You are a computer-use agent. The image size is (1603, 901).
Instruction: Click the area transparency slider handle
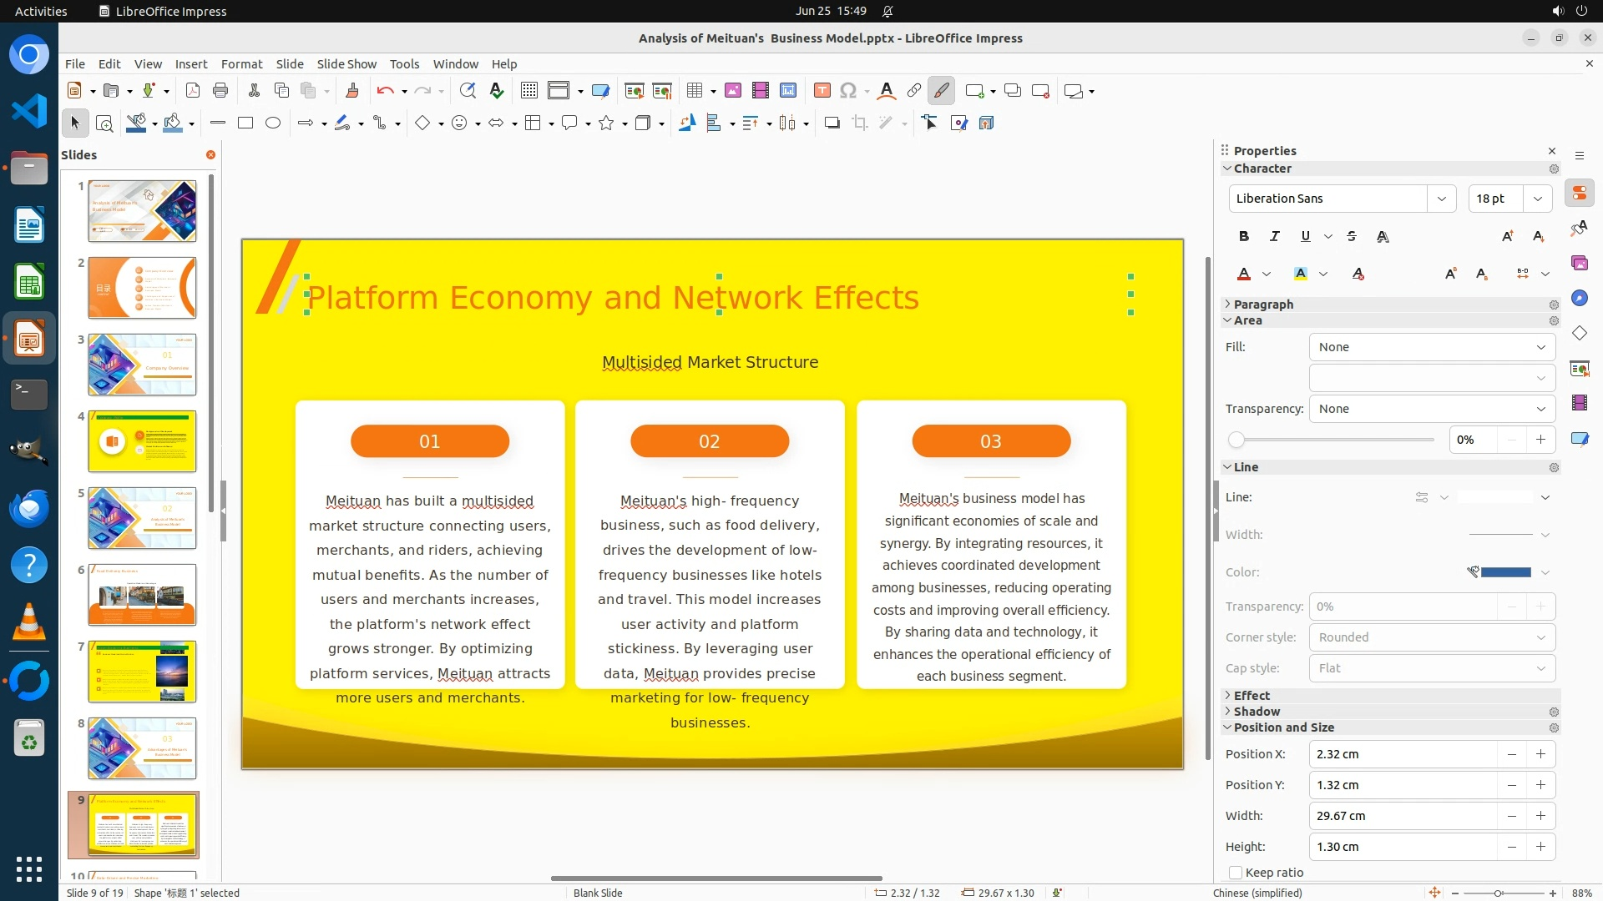click(1236, 440)
